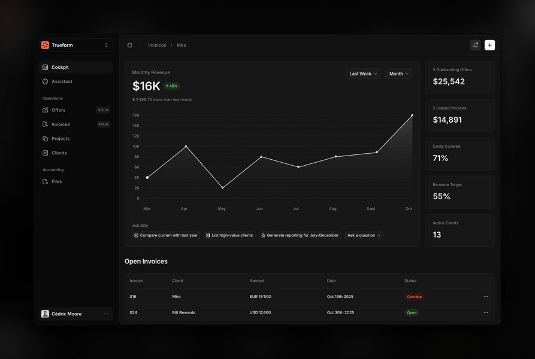Click the Date column header
535x359 pixels.
[331, 281]
